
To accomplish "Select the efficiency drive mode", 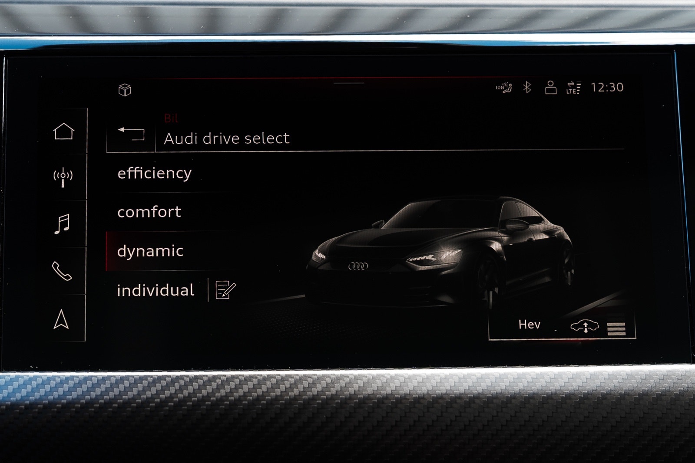I will [154, 173].
